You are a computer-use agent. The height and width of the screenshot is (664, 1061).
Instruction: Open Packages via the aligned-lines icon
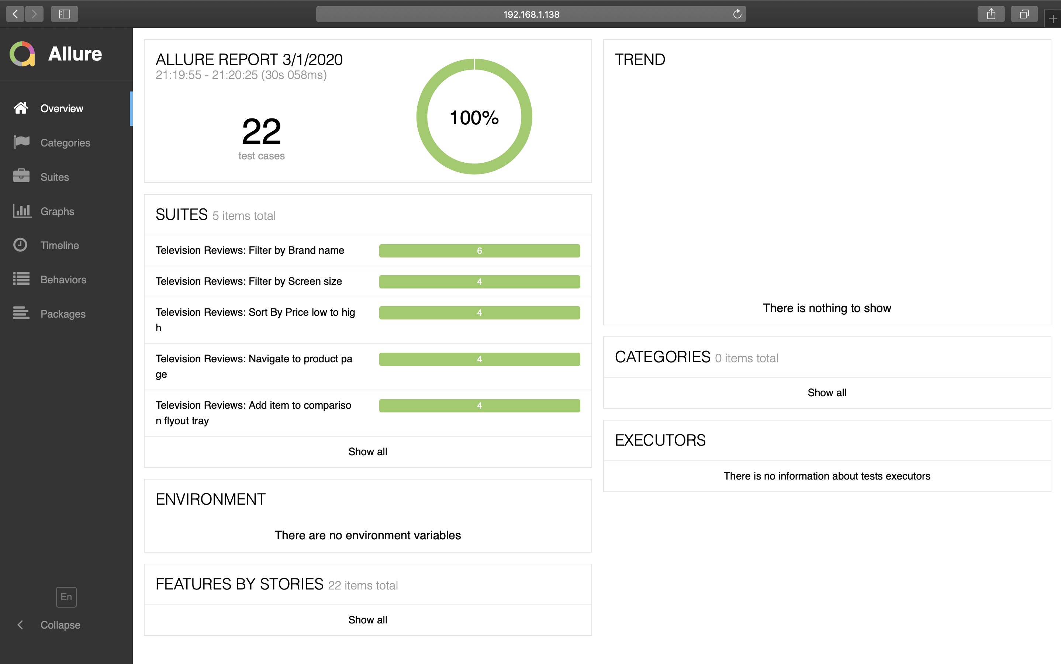click(x=21, y=313)
